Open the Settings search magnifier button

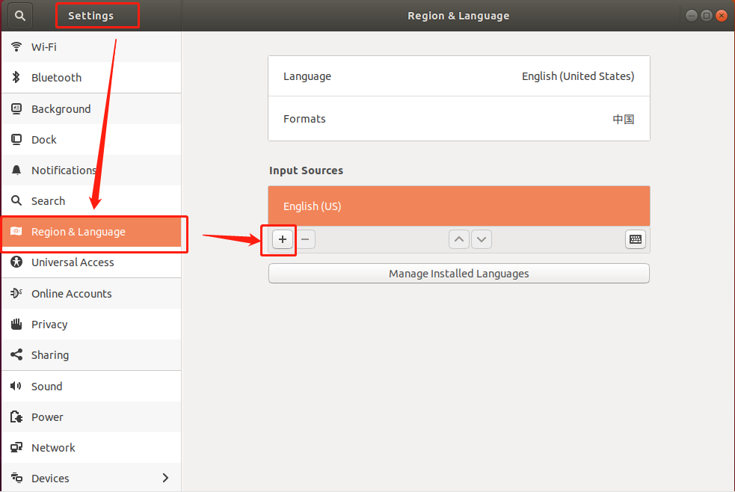click(19, 16)
